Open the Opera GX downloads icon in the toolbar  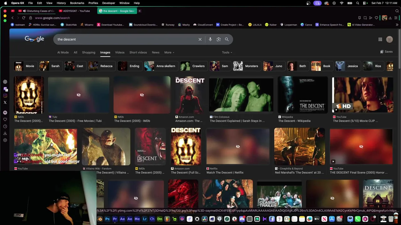click(x=390, y=18)
